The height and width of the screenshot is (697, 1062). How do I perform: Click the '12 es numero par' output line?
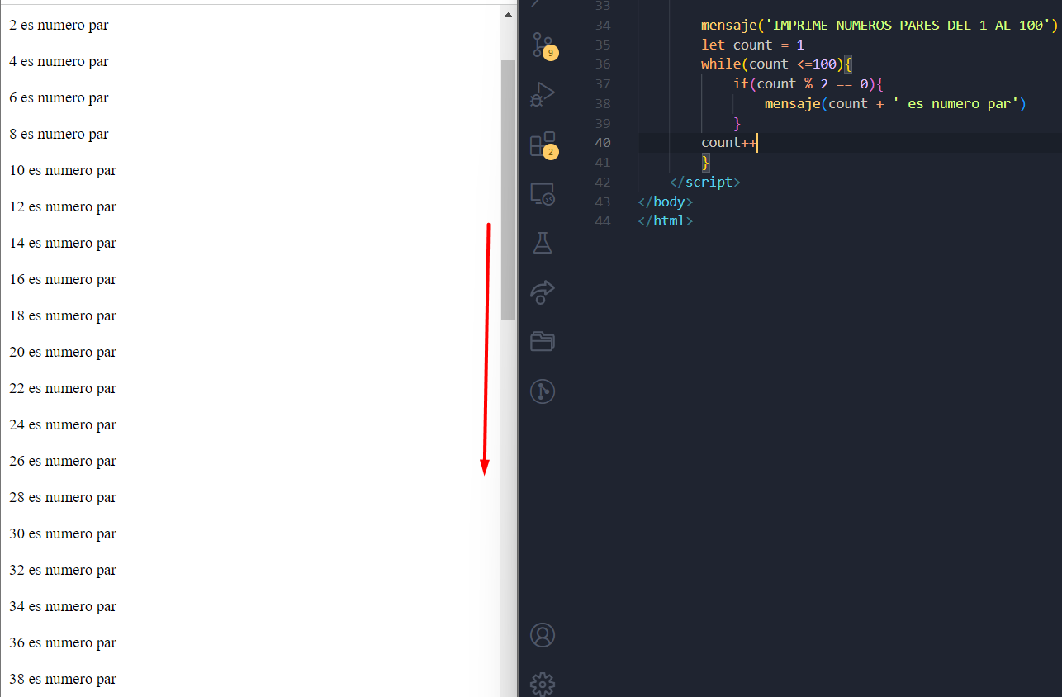click(x=63, y=207)
